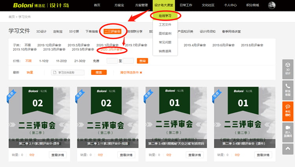Choose price filter 不限

coord(28,61)
